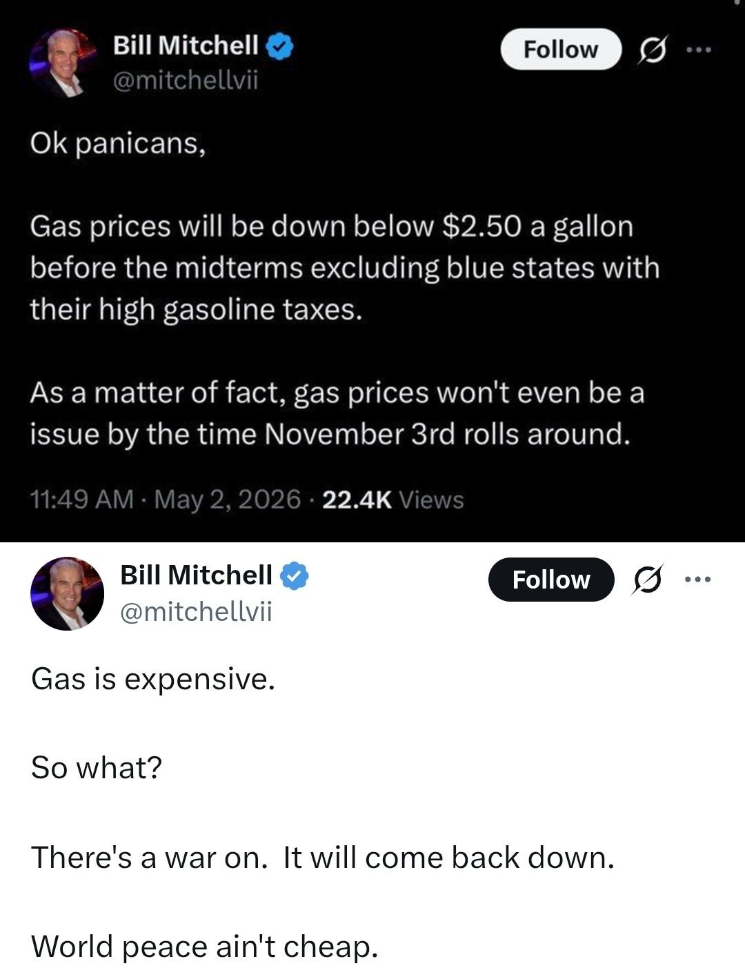
Task: Click the white Follow button
Action: point(561,50)
